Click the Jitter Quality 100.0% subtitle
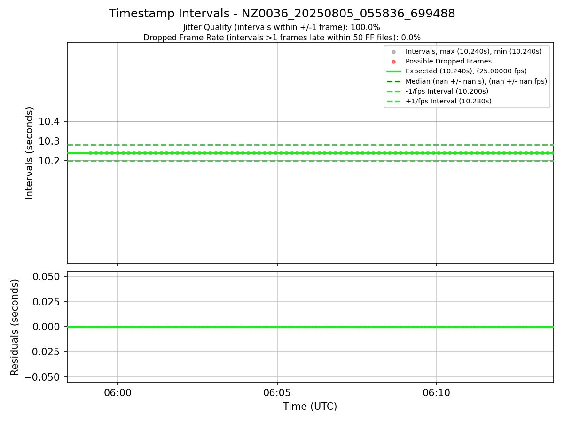 (282, 27)
